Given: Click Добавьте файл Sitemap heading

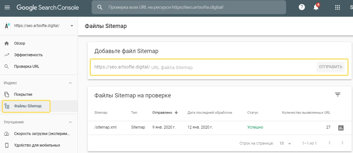Looking at the screenshot, I should coord(126,51).
